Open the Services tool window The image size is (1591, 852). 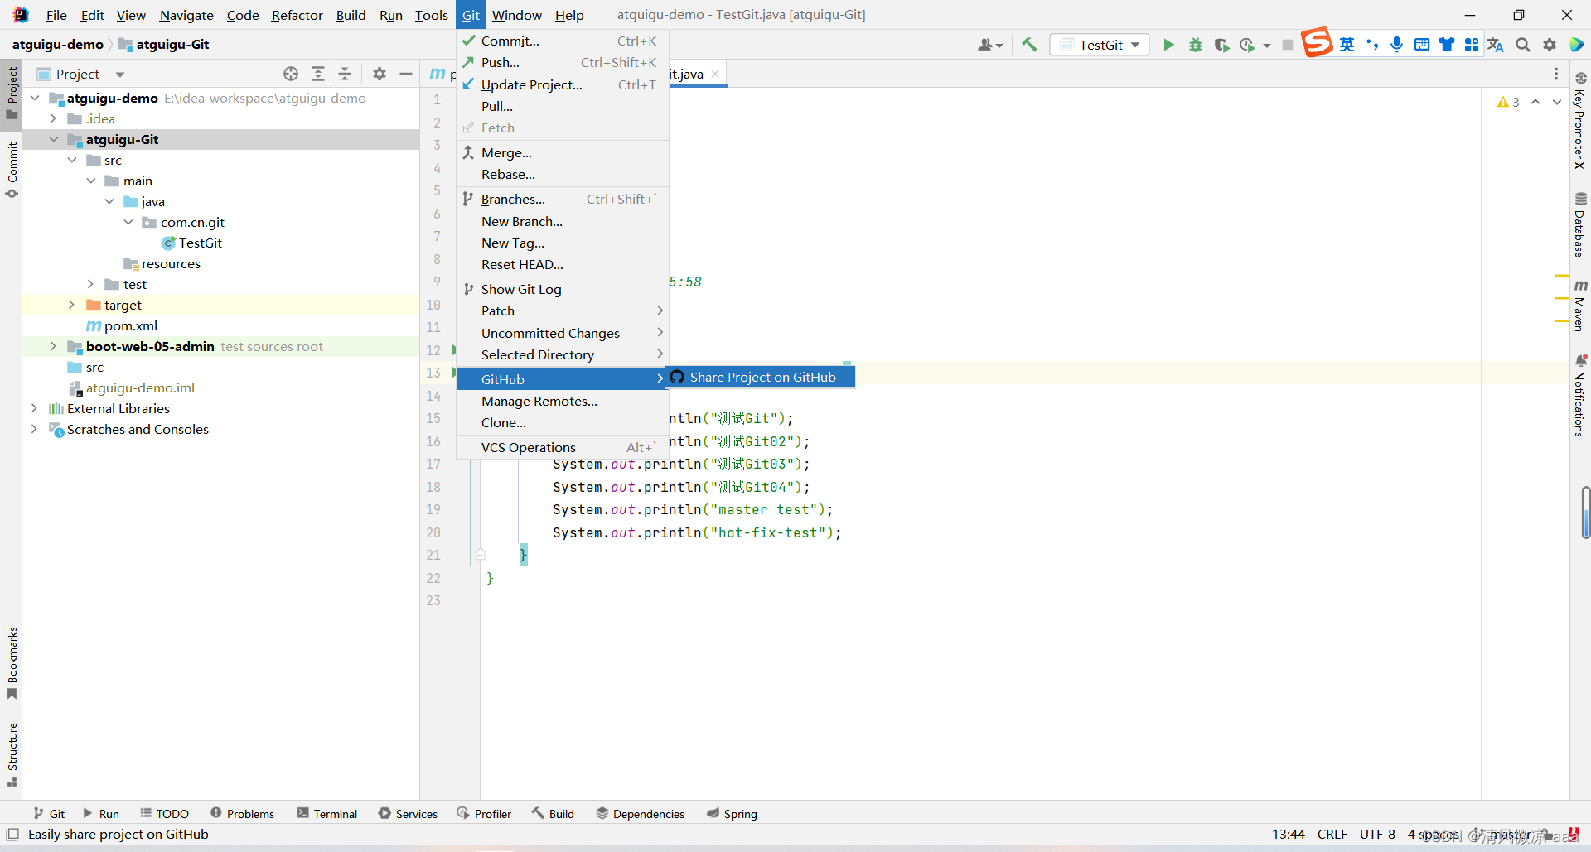tap(408, 814)
